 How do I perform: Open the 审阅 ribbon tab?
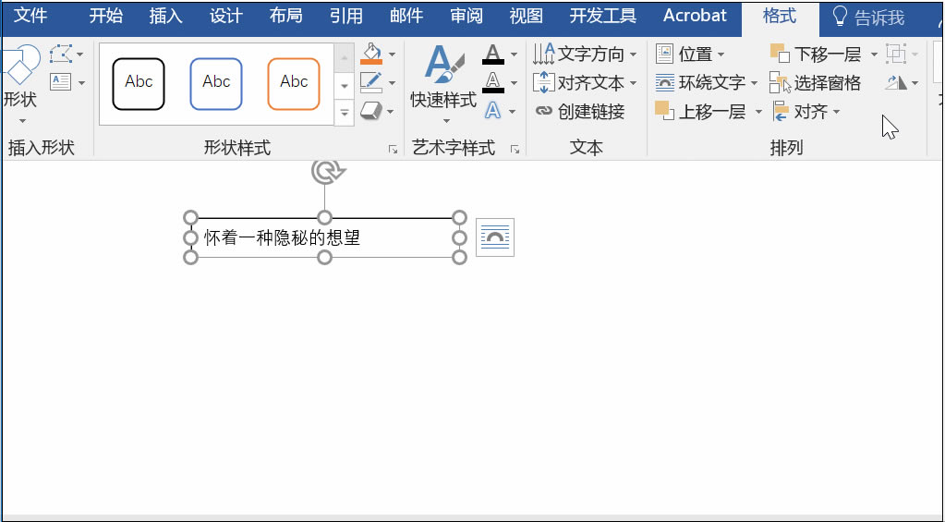coord(466,17)
